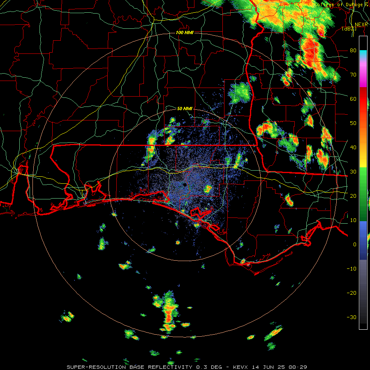Click the '[dBZ]' unit label

pyautogui.click(x=349, y=29)
